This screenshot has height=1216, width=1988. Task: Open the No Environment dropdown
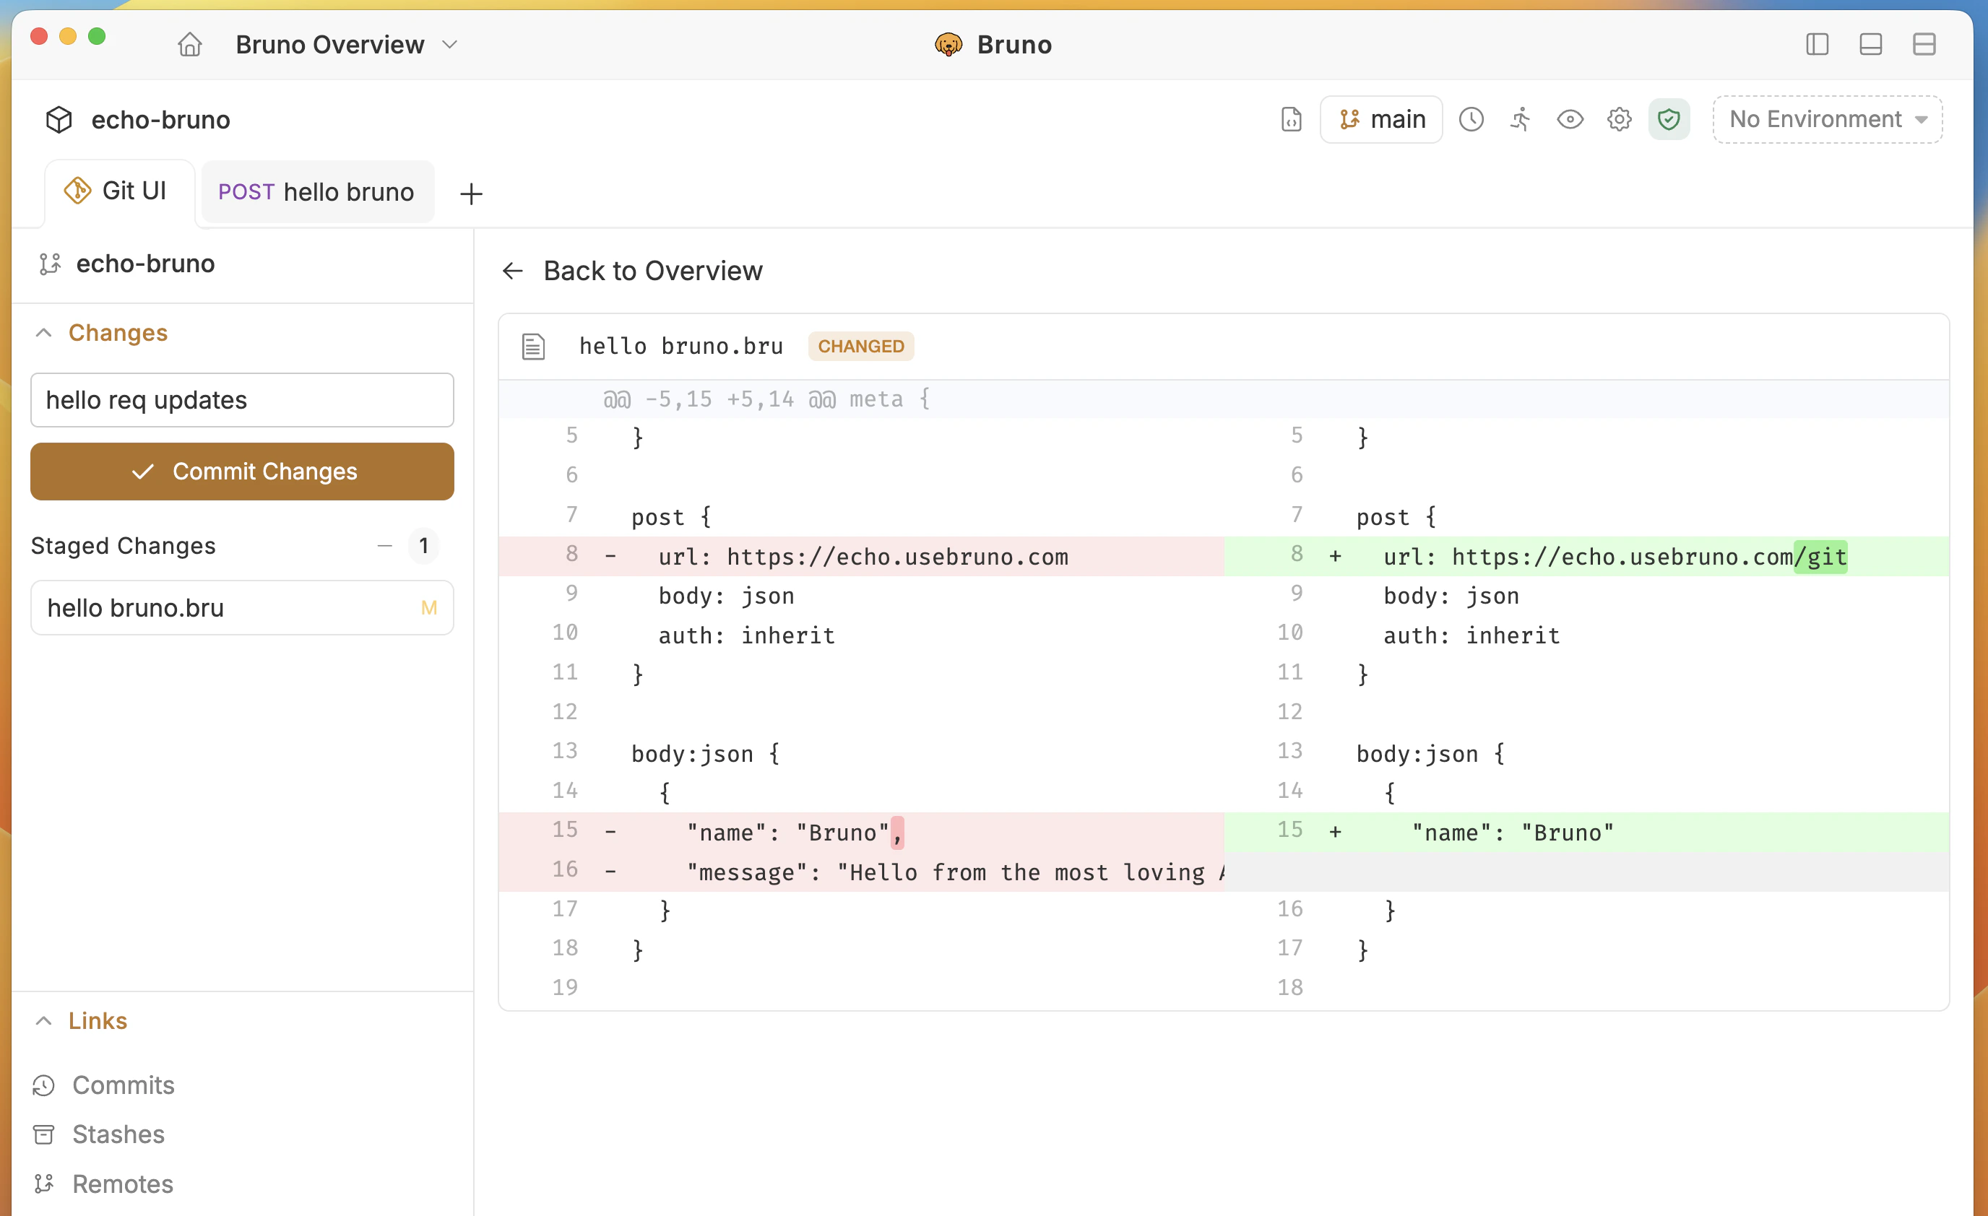(x=1827, y=118)
